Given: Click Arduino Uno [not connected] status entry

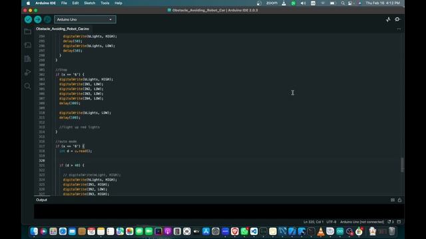Looking at the screenshot, I should pos(362,222).
